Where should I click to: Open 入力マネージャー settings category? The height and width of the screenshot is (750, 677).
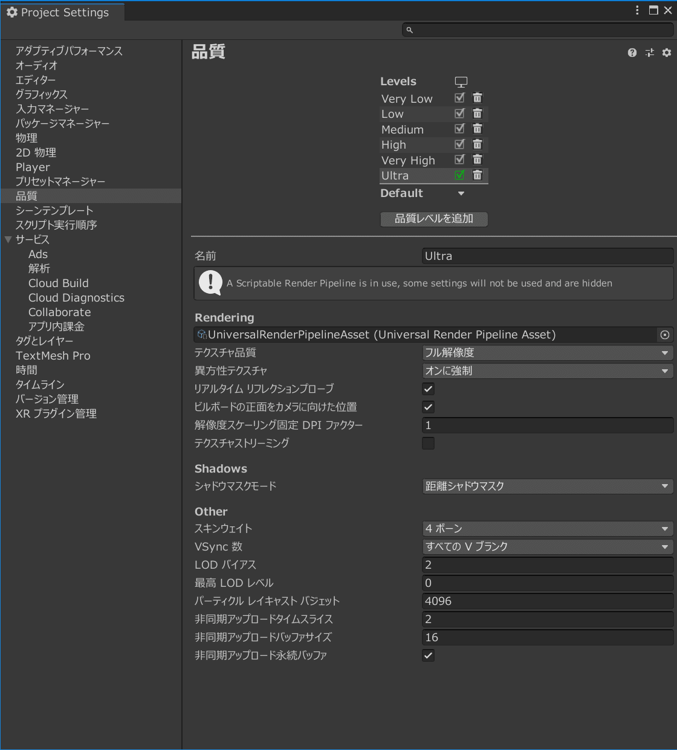[53, 109]
